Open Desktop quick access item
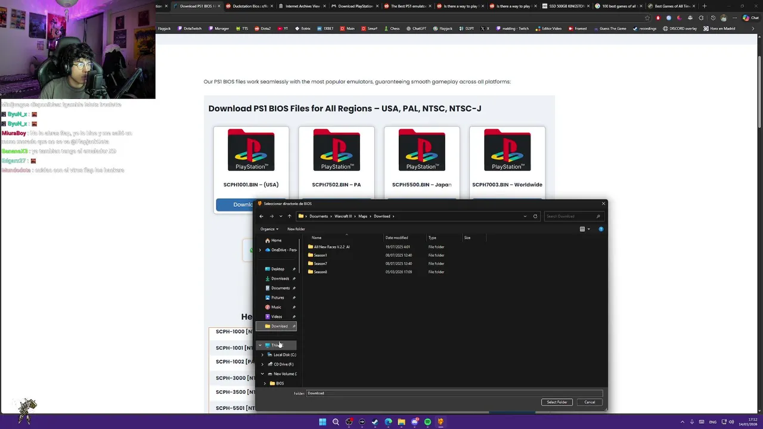The height and width of the screenshot is (429, 763). click(277, 269)
